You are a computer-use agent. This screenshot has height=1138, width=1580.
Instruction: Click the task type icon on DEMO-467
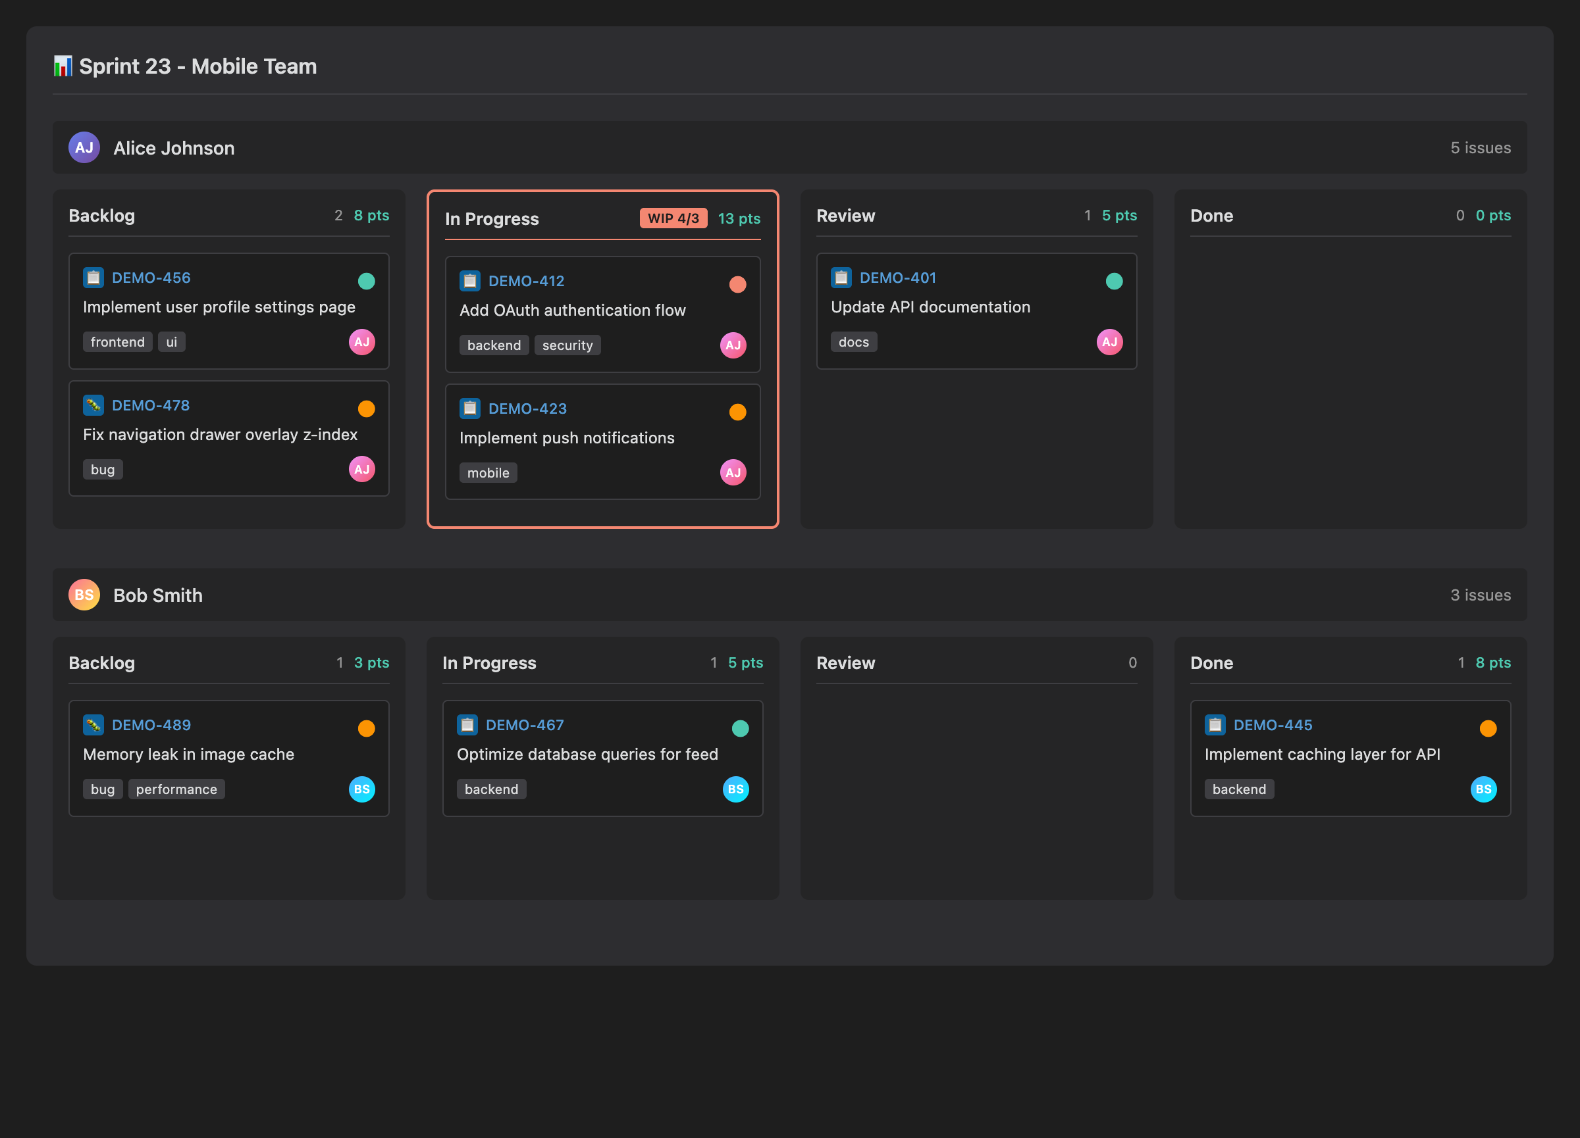[x=467, y=726]
